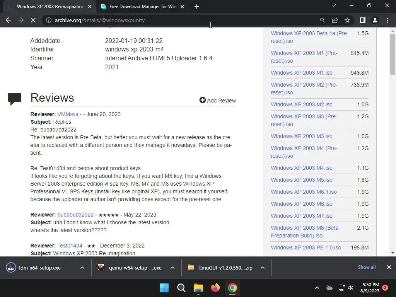Download Windows XP 2003 PE 1.0.iso

tap(306, 247)
